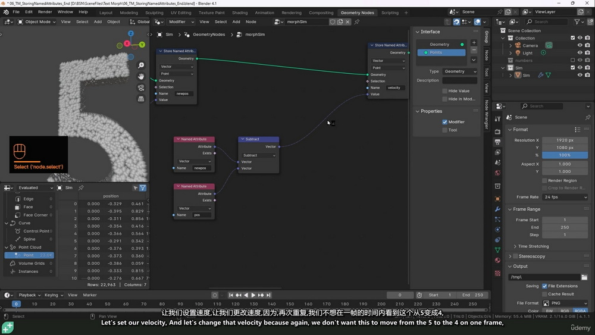Unlink the morphSim node group with X icon

(x=347, y=22)
